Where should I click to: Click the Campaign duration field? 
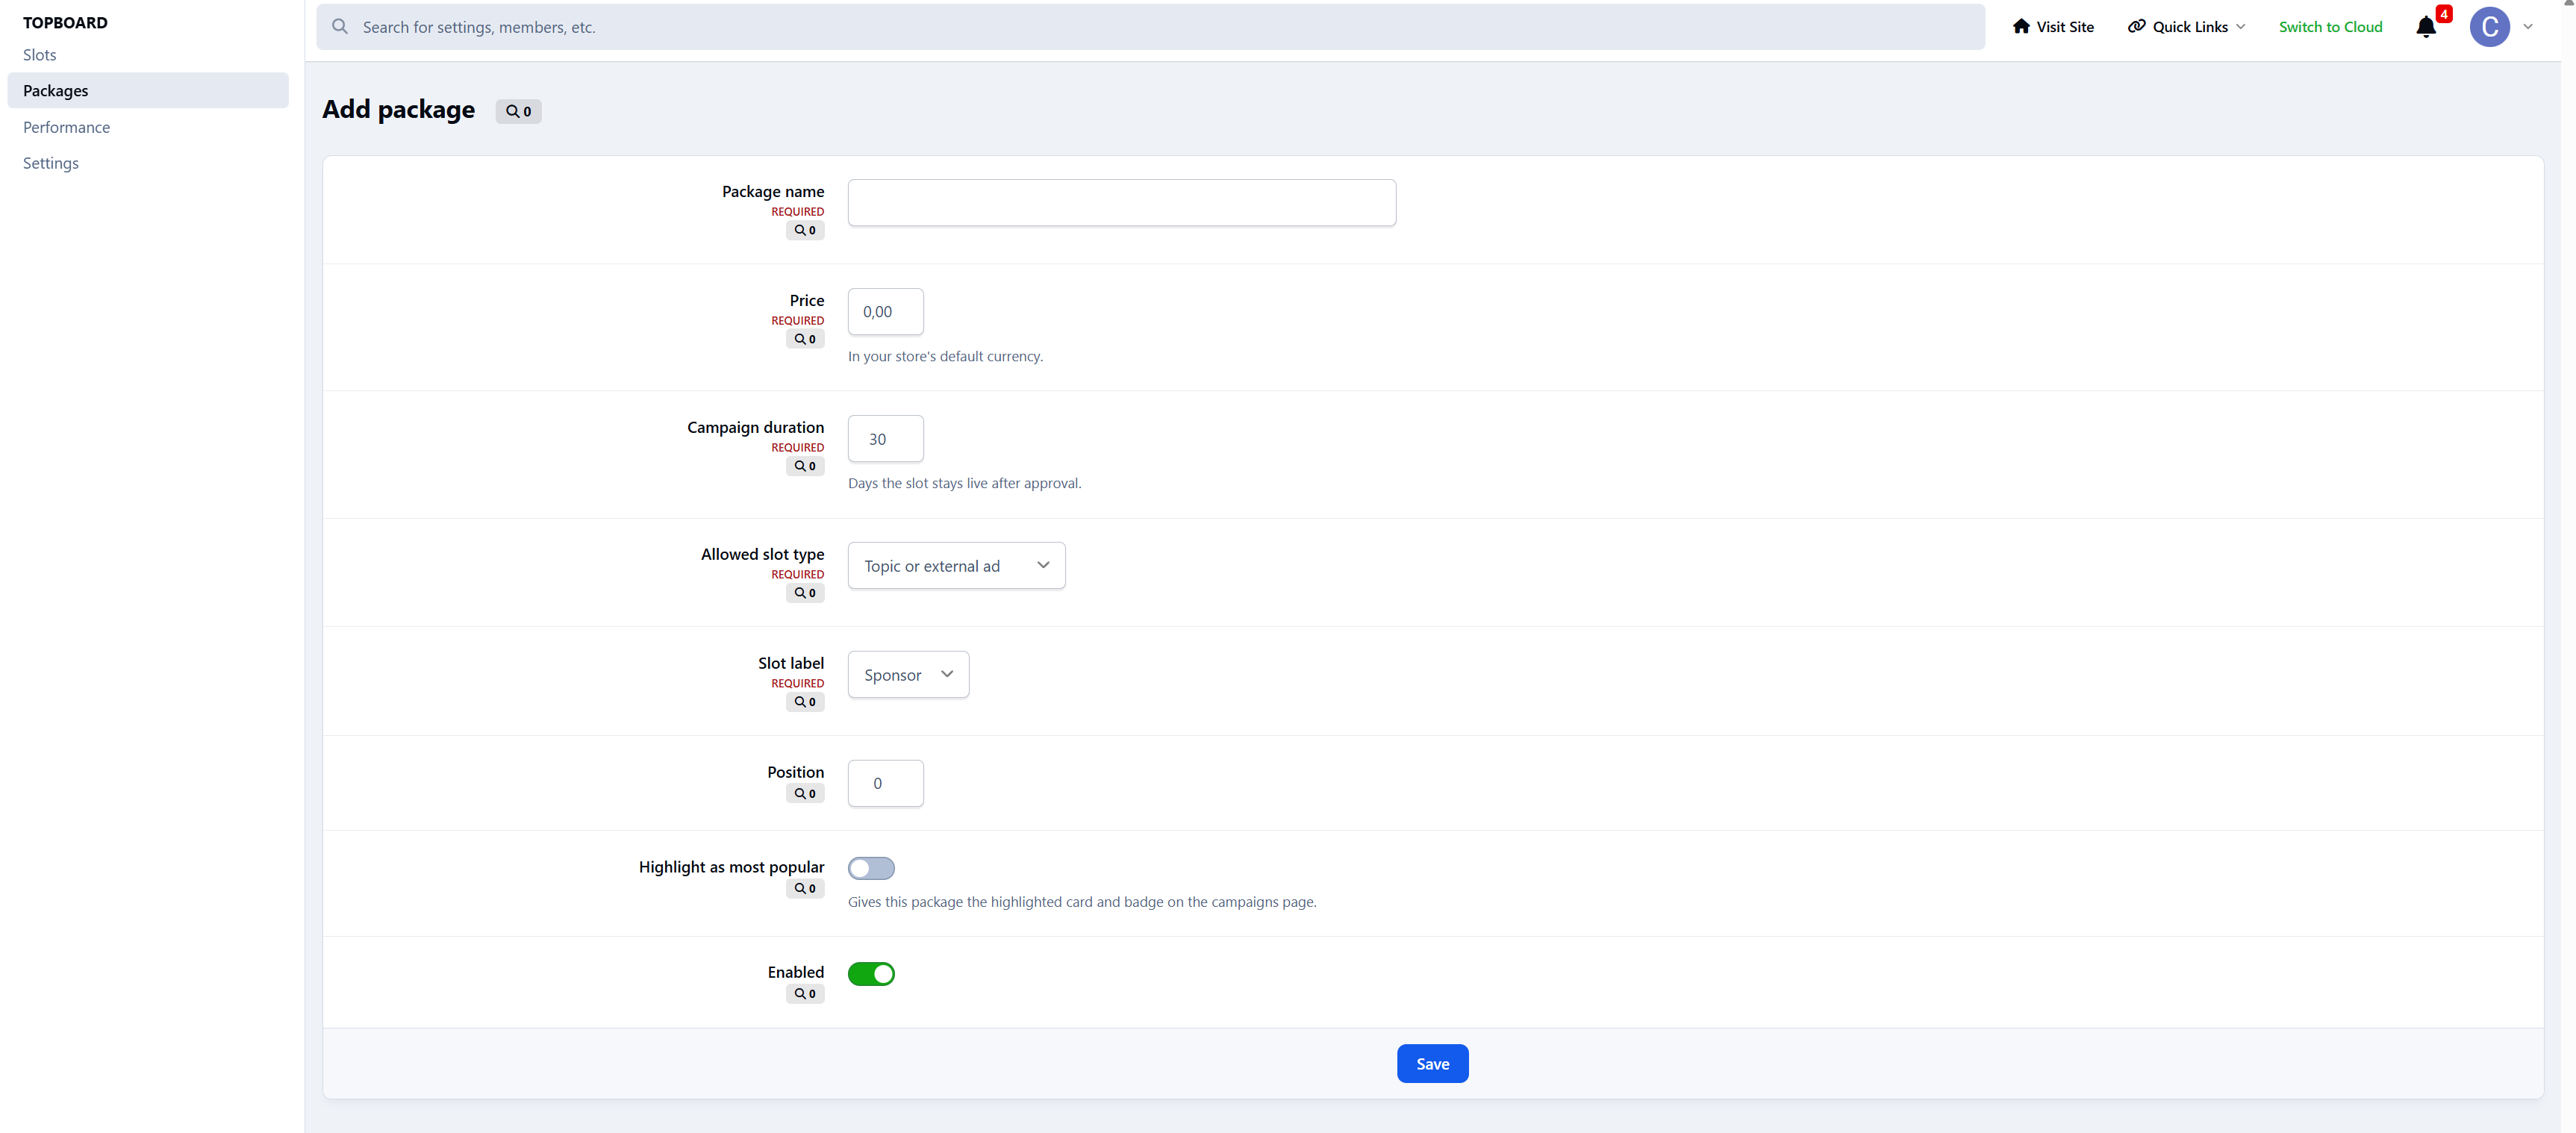click(x=885, y=439)
